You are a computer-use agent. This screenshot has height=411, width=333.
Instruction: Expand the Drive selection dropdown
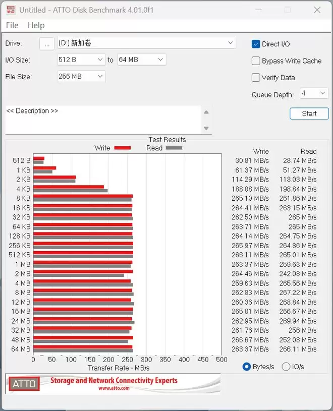[231, 43]
